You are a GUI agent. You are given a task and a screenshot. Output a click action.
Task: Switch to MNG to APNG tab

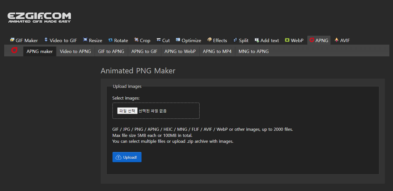[254, 51]
